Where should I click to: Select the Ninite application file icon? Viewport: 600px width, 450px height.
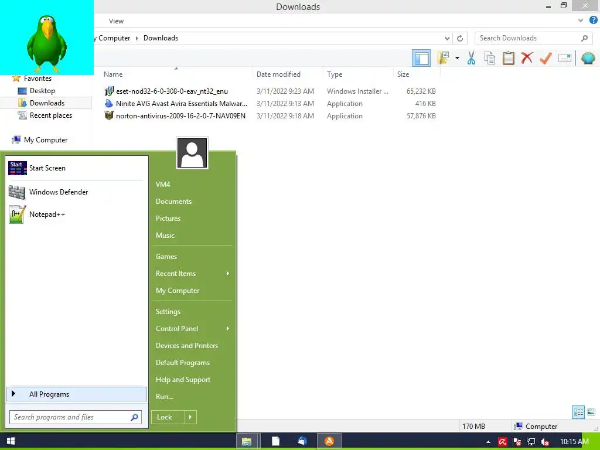pyautogui.click(x=109, y=103)
